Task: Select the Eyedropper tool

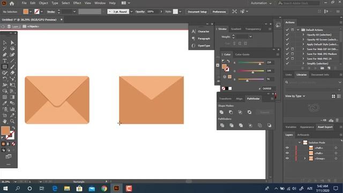Action: tap(5, 103)
